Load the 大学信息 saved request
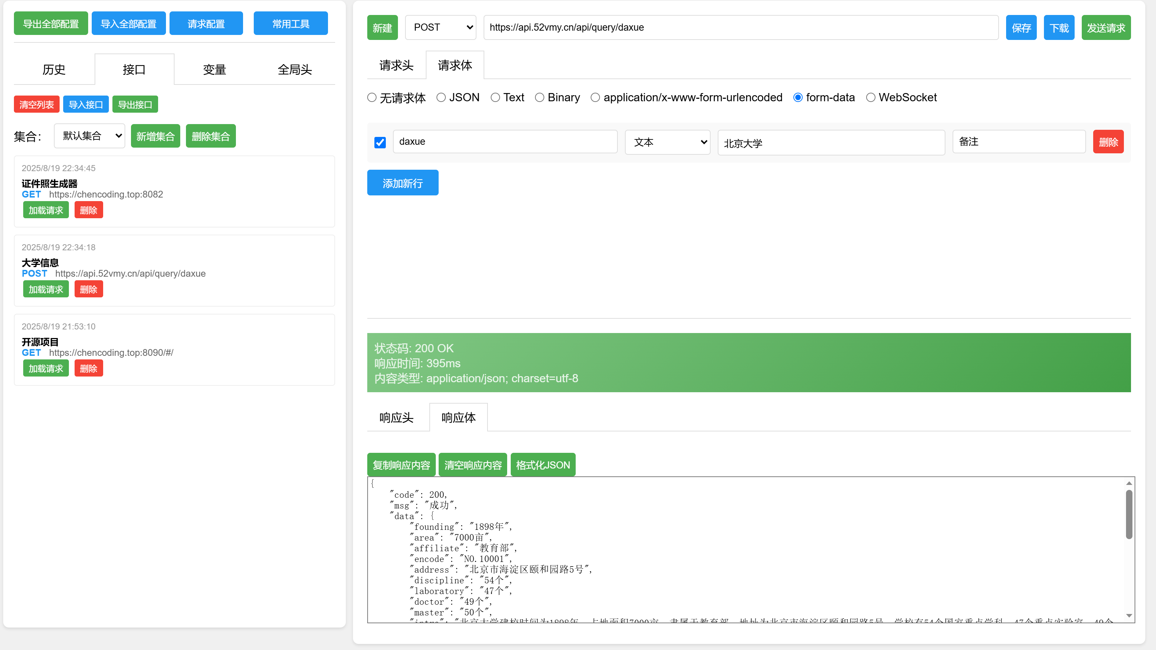Screen dimensions: 1156x650 coord(46,289)
